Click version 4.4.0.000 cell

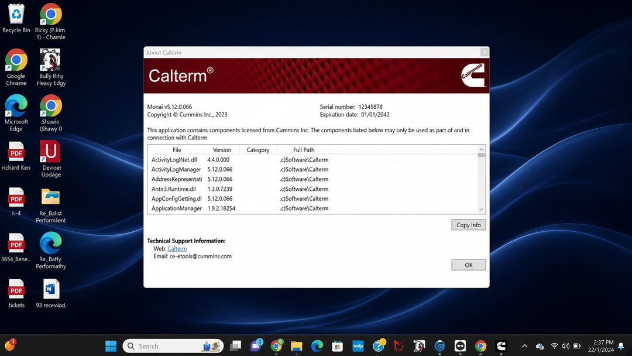218,160
